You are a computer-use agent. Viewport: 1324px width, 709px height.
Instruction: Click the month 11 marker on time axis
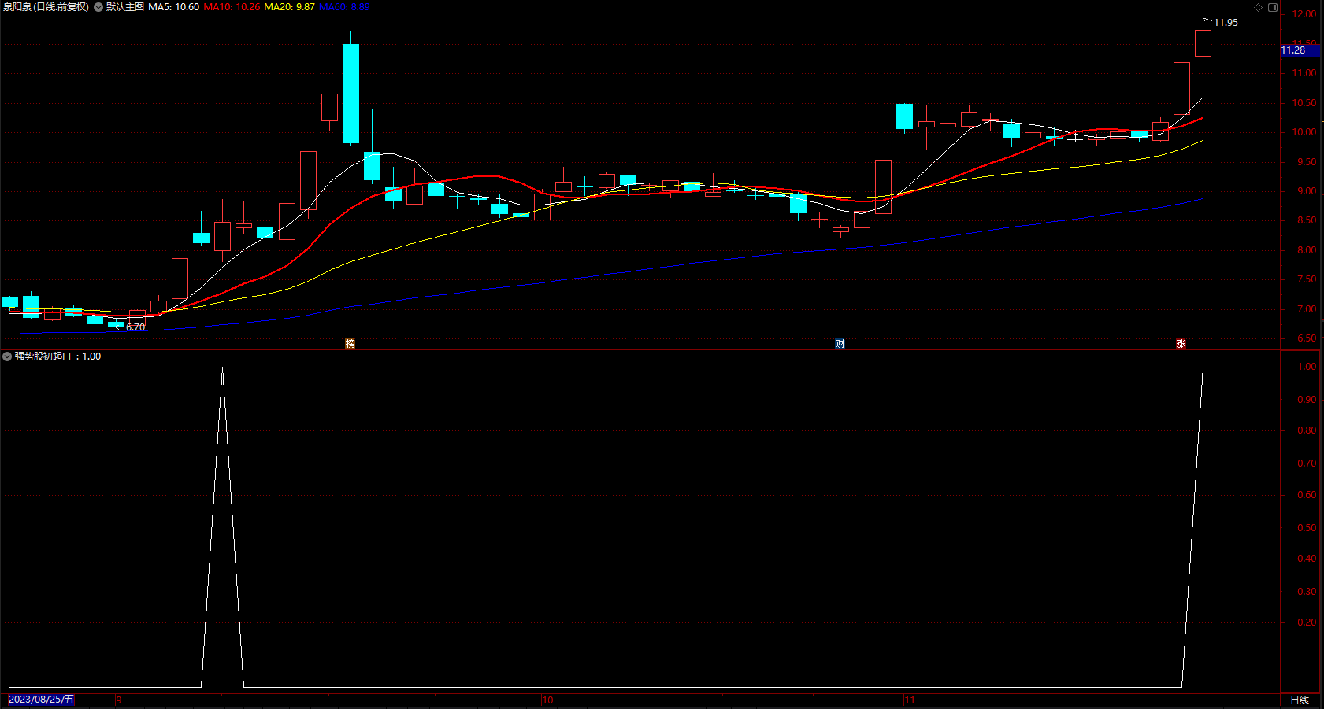(910, 700)
